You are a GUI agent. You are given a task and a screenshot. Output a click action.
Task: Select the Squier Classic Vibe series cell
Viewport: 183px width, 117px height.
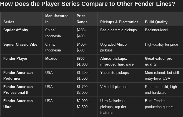(20, 44)
